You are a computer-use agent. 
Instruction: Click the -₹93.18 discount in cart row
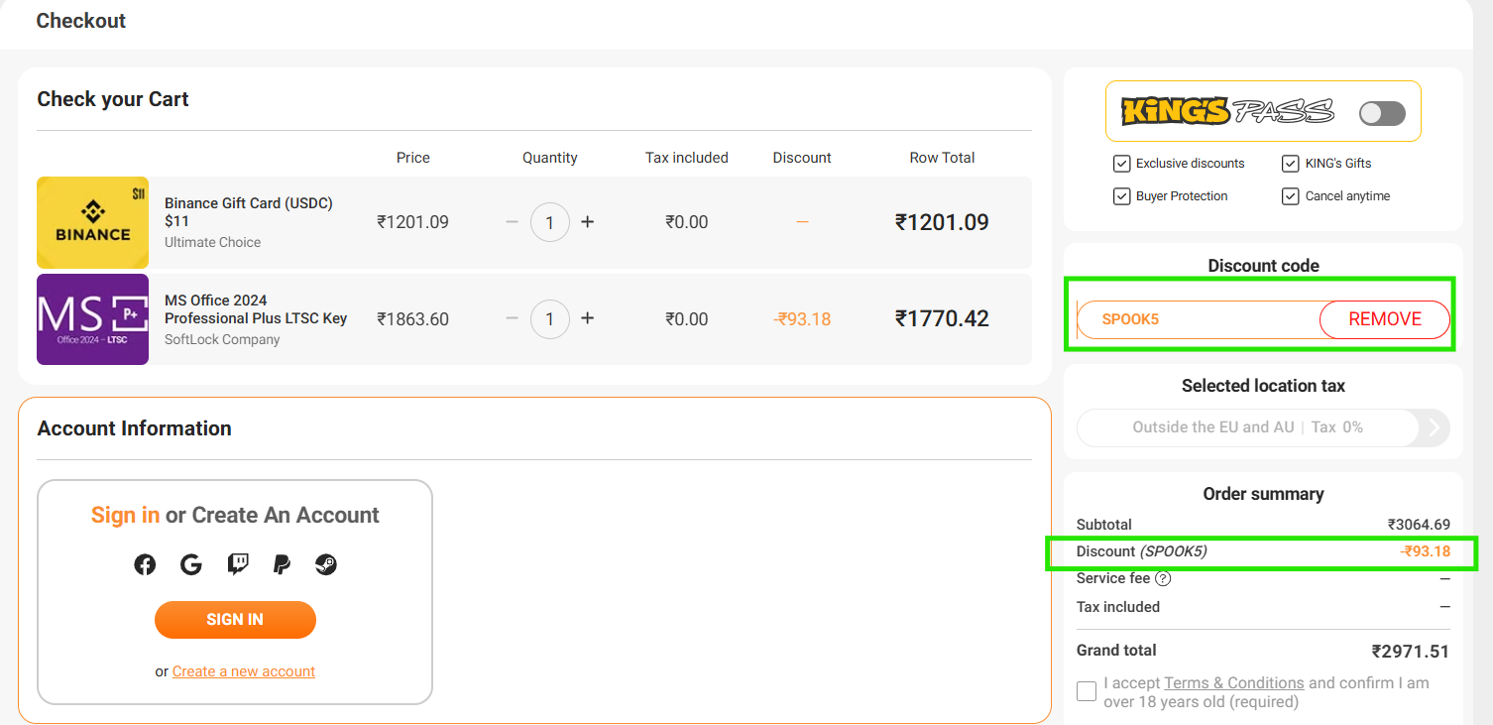point(802,319)
